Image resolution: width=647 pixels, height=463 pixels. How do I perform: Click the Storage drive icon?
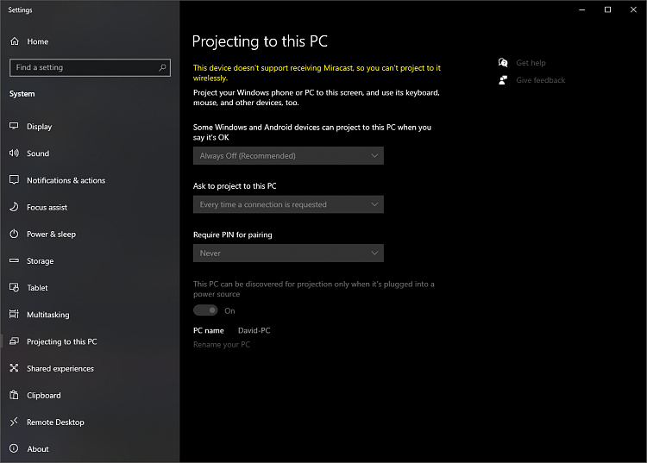click(14, 260)
